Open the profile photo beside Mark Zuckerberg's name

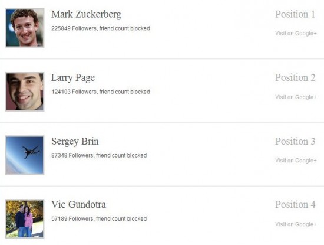pyautogui.click(x=25, y=28)
